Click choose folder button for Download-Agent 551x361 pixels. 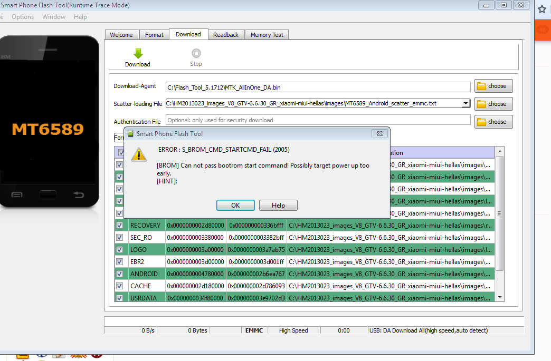[x=493, y=86]
